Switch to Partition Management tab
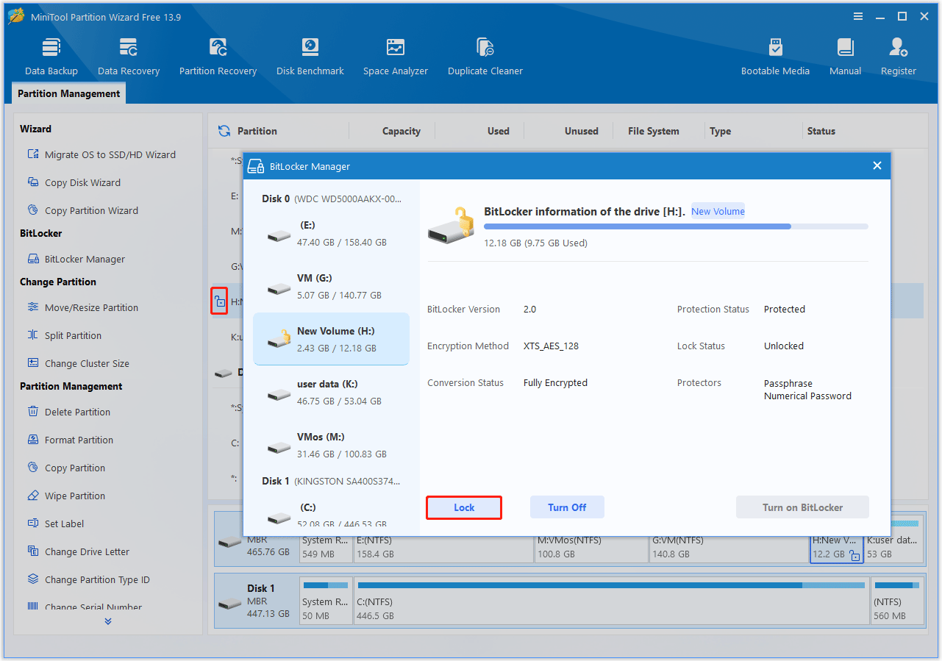Viewport: 942px width, 661px height. click(69, 93)
